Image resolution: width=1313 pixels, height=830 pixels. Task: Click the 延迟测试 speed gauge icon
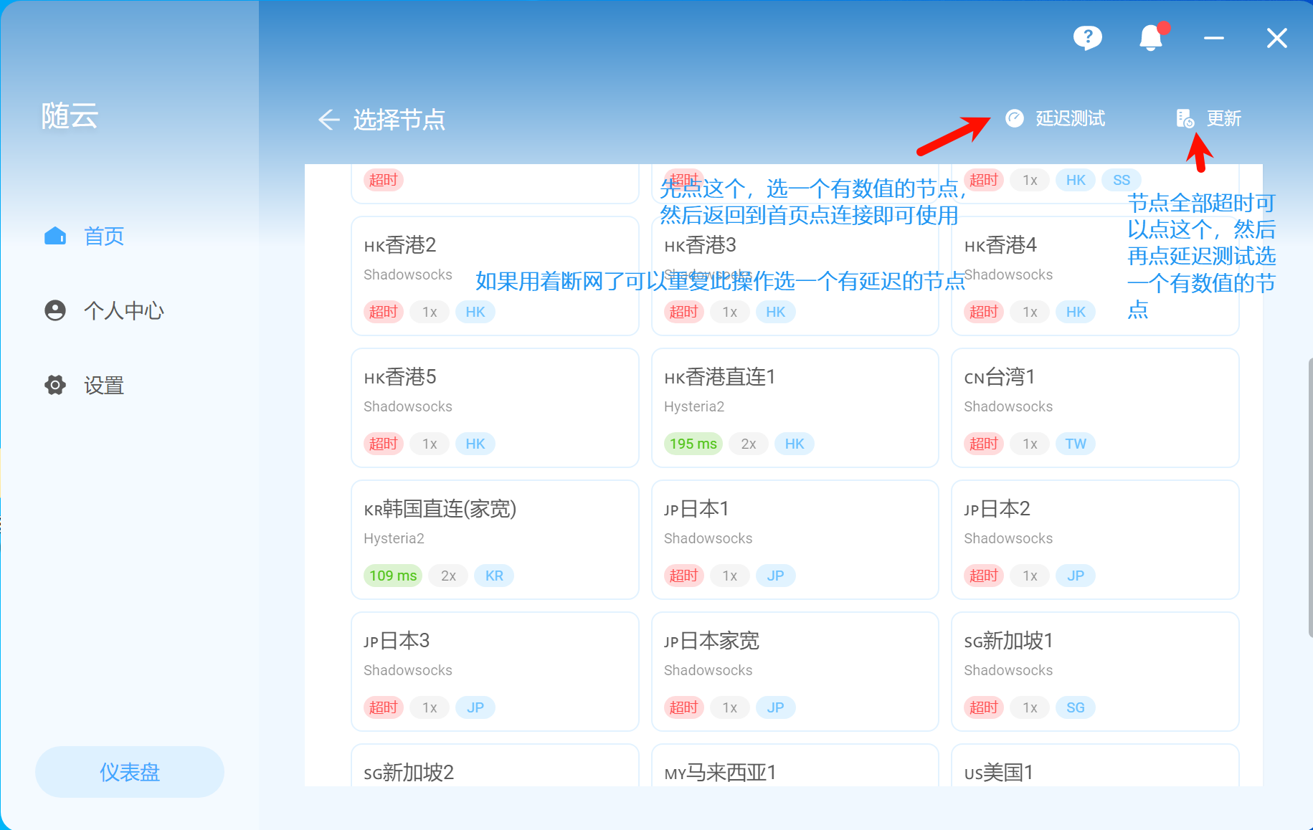(1014, 118)
